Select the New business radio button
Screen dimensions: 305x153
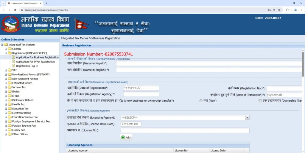point(201,101)
